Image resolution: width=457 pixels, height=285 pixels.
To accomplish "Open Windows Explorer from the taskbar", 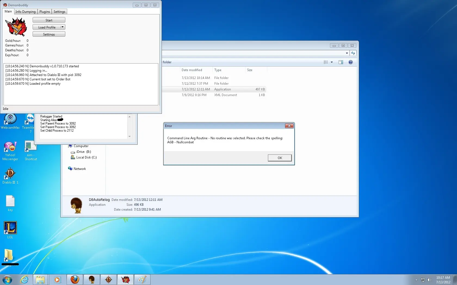I will pyautogui.click(x=41, y=280).
